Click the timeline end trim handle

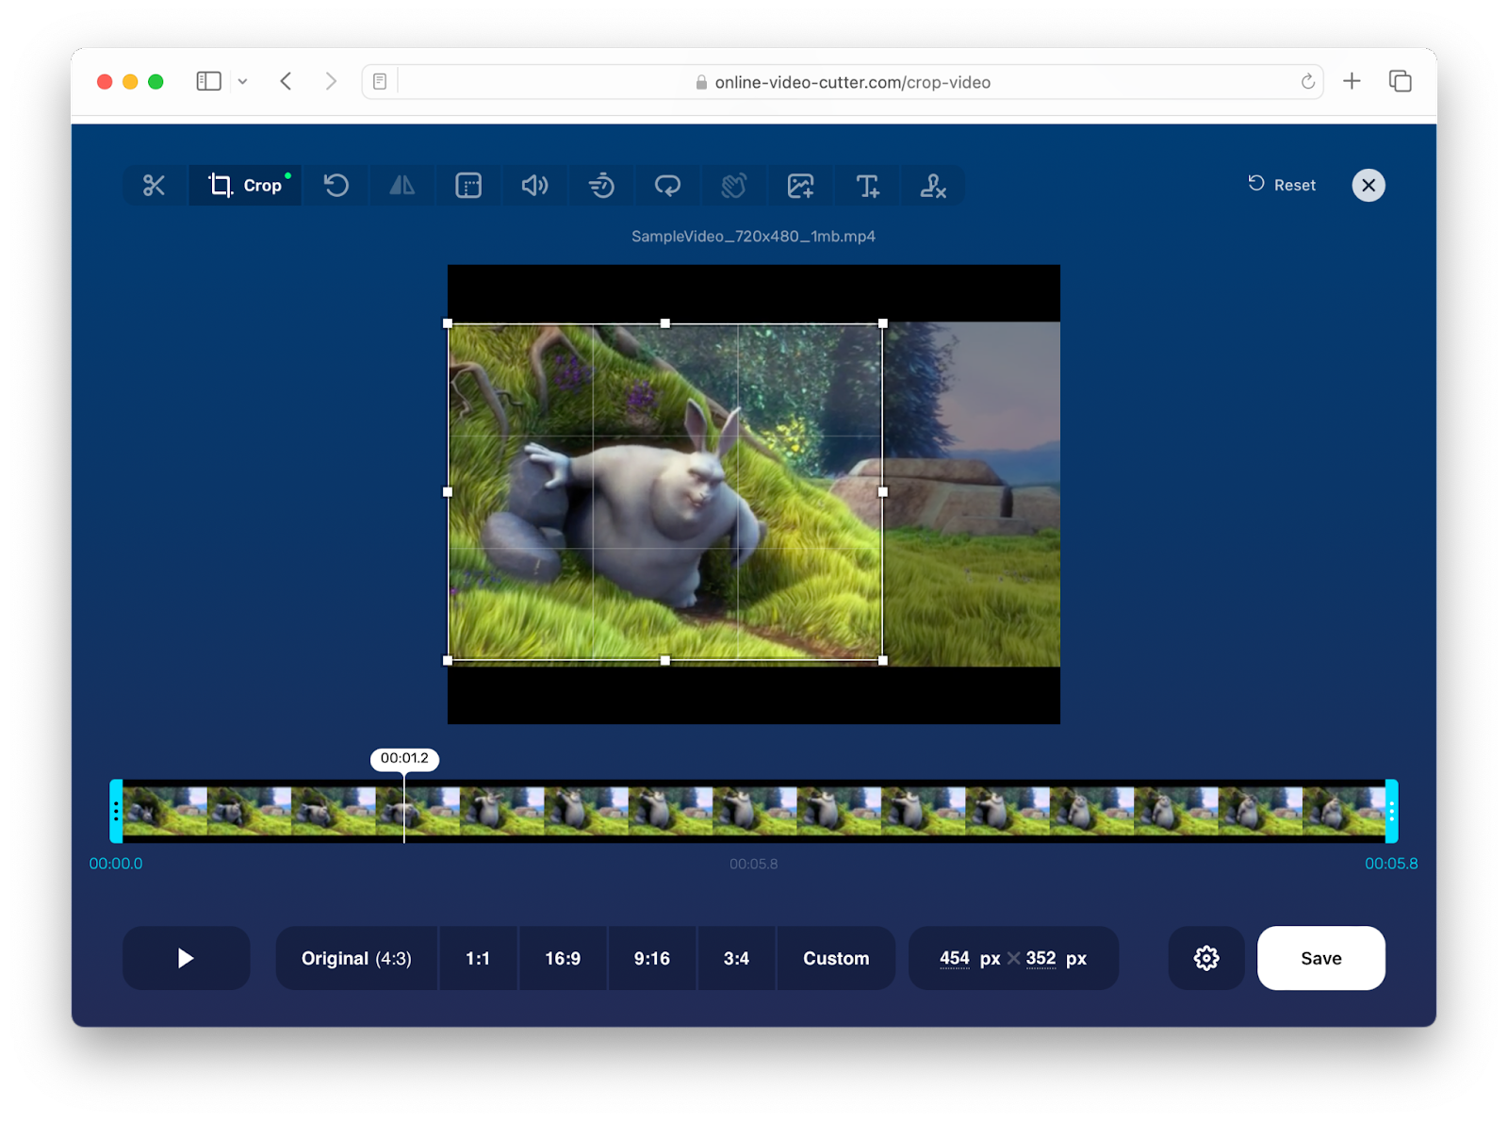click(1391, 811)
